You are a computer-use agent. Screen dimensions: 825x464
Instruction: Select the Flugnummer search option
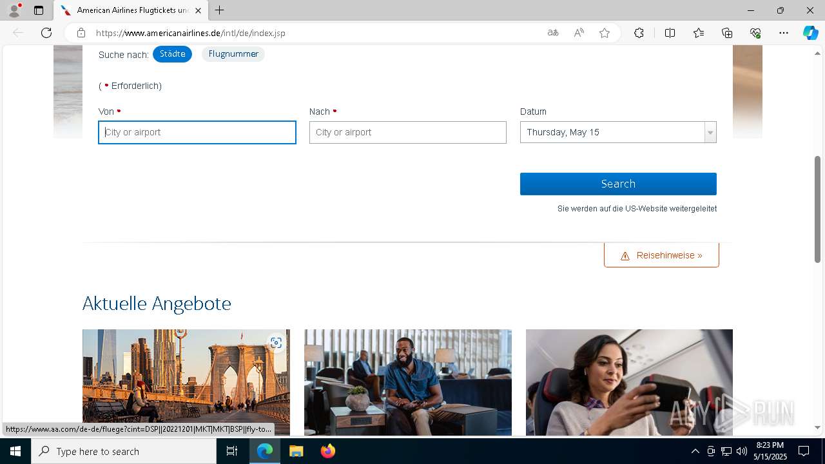point(233,54)
